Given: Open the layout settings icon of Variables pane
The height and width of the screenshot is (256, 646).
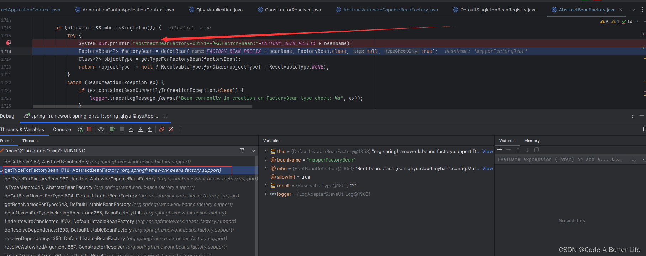Looking at the screenshot, I should (644, 129).
